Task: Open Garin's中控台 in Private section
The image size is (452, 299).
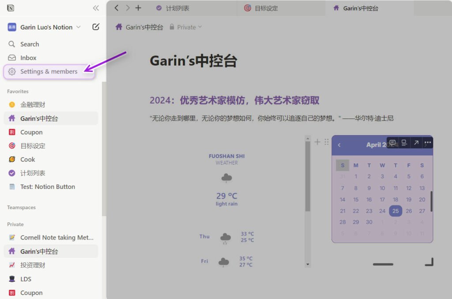Action: point(51,251)
